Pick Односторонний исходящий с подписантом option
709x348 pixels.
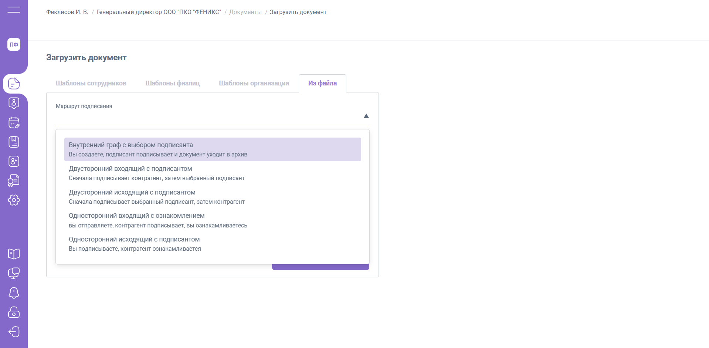point(213,244)
